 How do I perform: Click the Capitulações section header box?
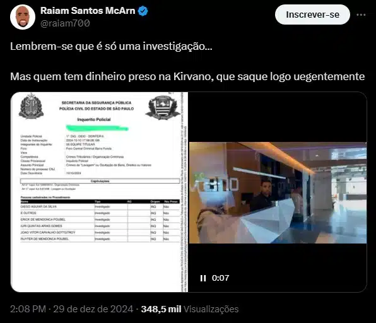[100, 181]
